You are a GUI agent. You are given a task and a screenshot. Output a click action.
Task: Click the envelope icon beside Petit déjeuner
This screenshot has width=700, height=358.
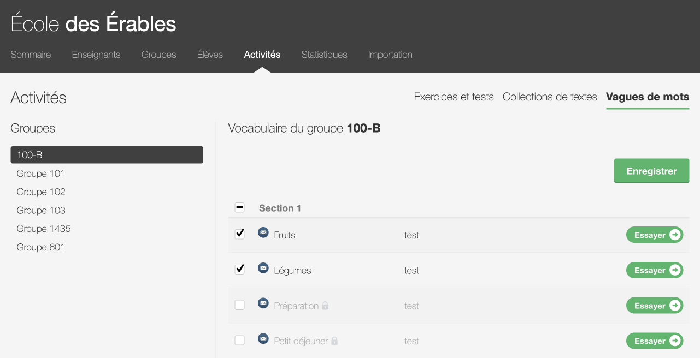(x=263, y=339)
